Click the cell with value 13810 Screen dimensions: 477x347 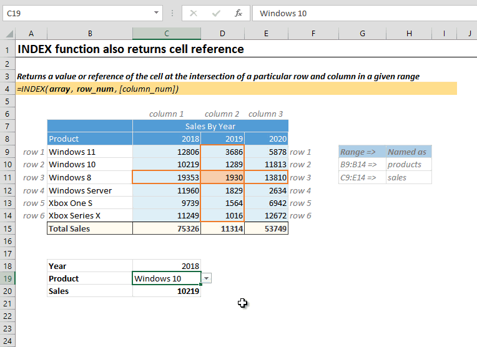click(266, 177)
